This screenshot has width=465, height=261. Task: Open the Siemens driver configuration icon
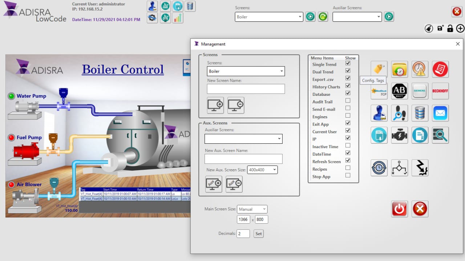tap(420, 91)
